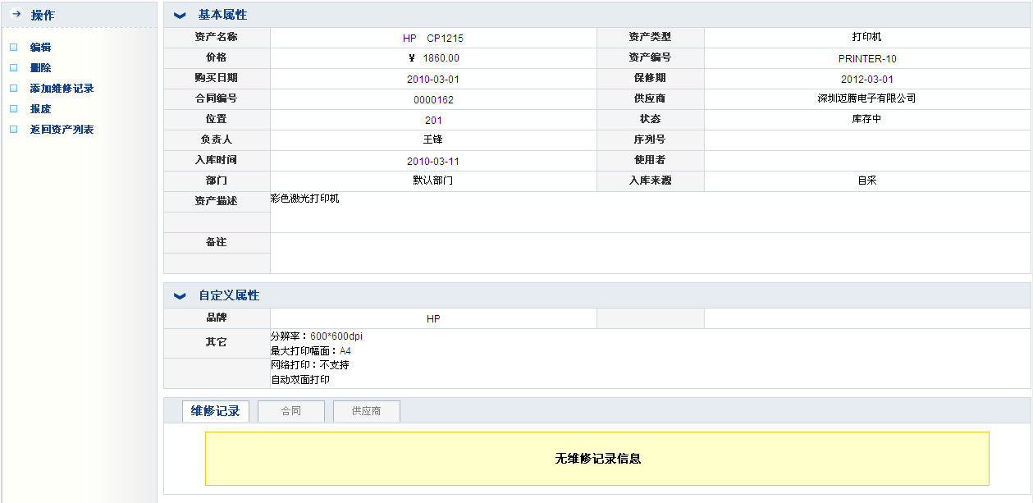Click the yellow 无维修记录信息 notice box
Viewport: 1033px width, 503px height.
click(596, 459)
